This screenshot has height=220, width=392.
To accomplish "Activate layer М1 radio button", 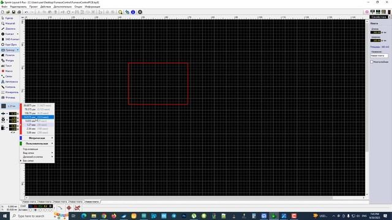I will [x=31, y=210].
